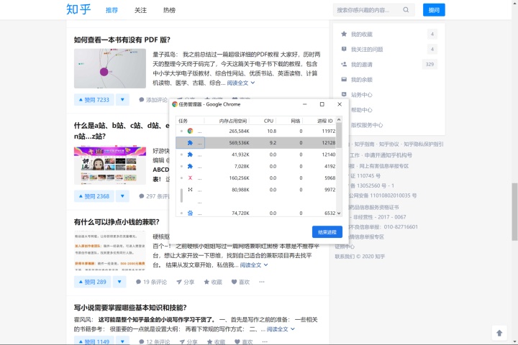Select the extension process with 41,932K memory
The width and height of the screenshot is (518, 345).
(x=256, y=155)
